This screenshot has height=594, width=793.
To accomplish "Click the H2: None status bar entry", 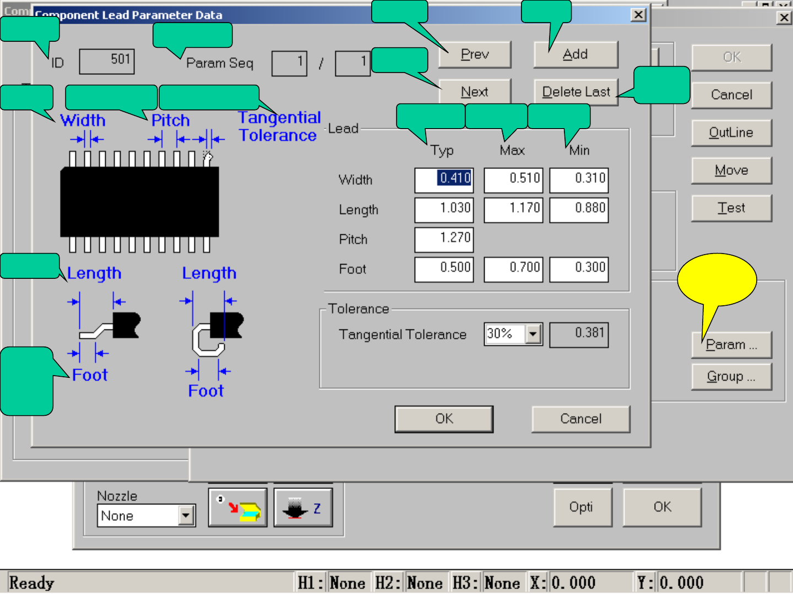I will click(409, 582).
